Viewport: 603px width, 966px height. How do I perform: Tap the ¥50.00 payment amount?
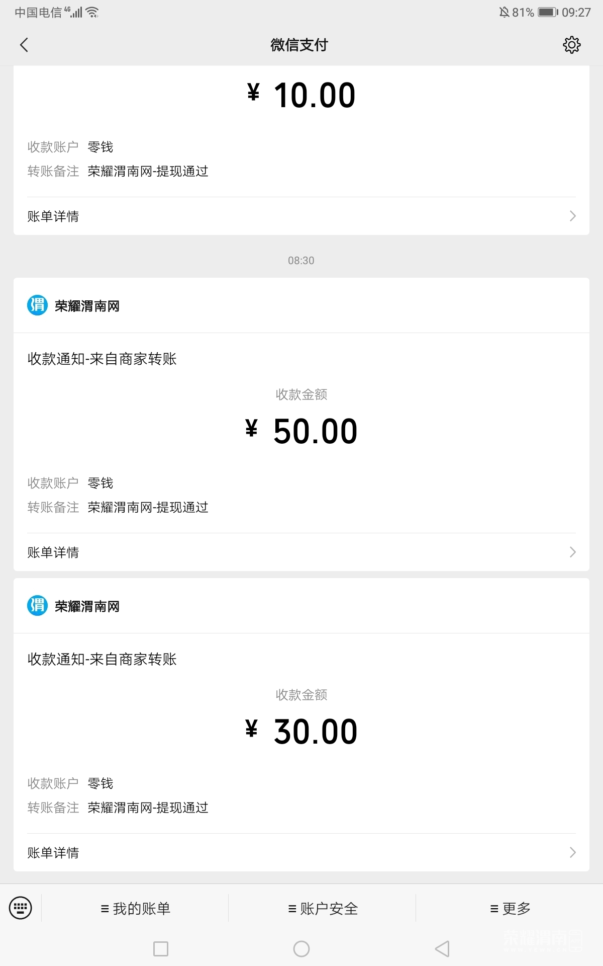coord(301,431)
